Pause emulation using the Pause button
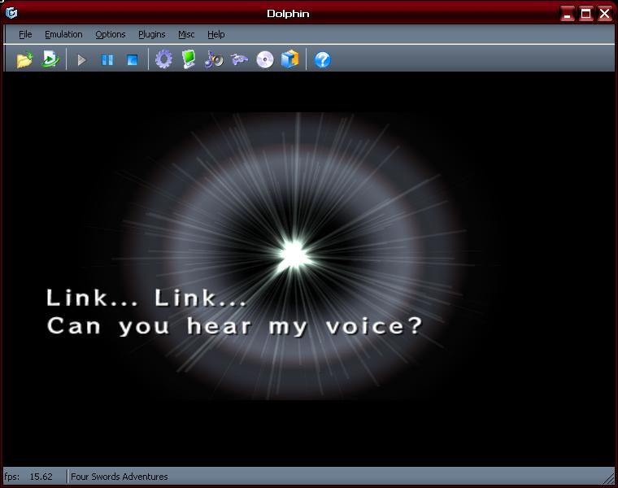The width and height of the screenshot is (618, 488). coord(107,60)
